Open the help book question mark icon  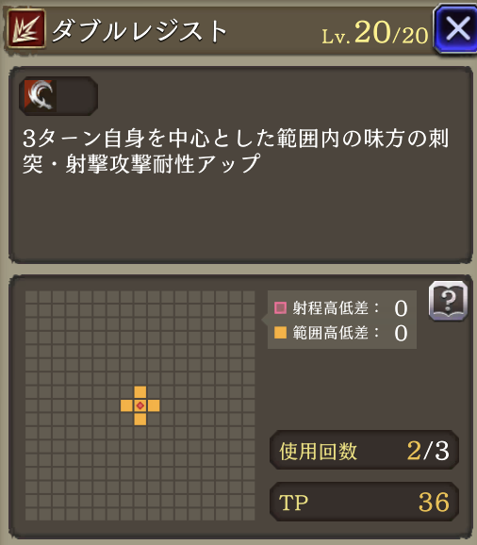tap(448, 301)
